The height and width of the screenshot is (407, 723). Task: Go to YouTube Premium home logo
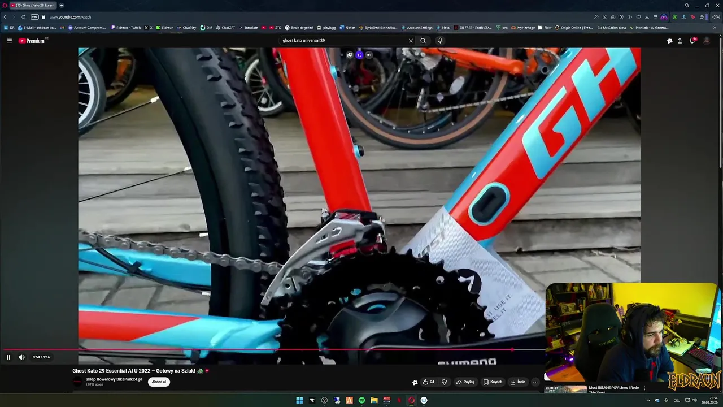(32, 41)
